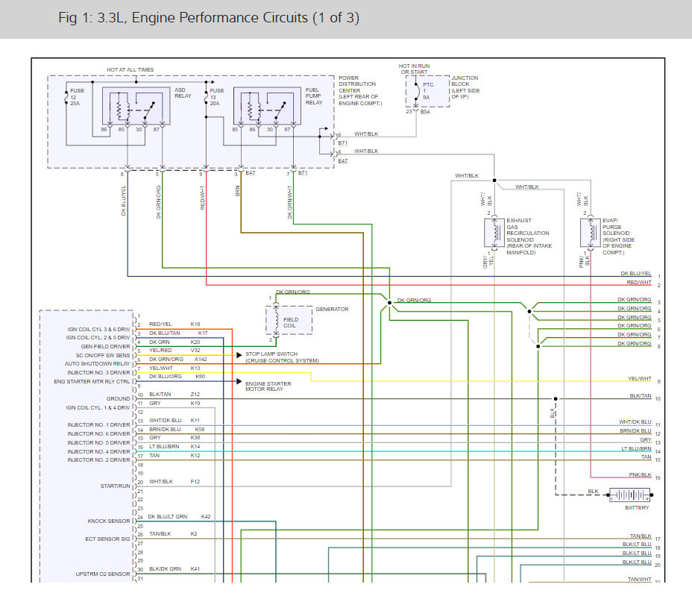Click the splice dot on the BLK/TAN ground wire
The image size is (692, 602).
tap(556, 398)
